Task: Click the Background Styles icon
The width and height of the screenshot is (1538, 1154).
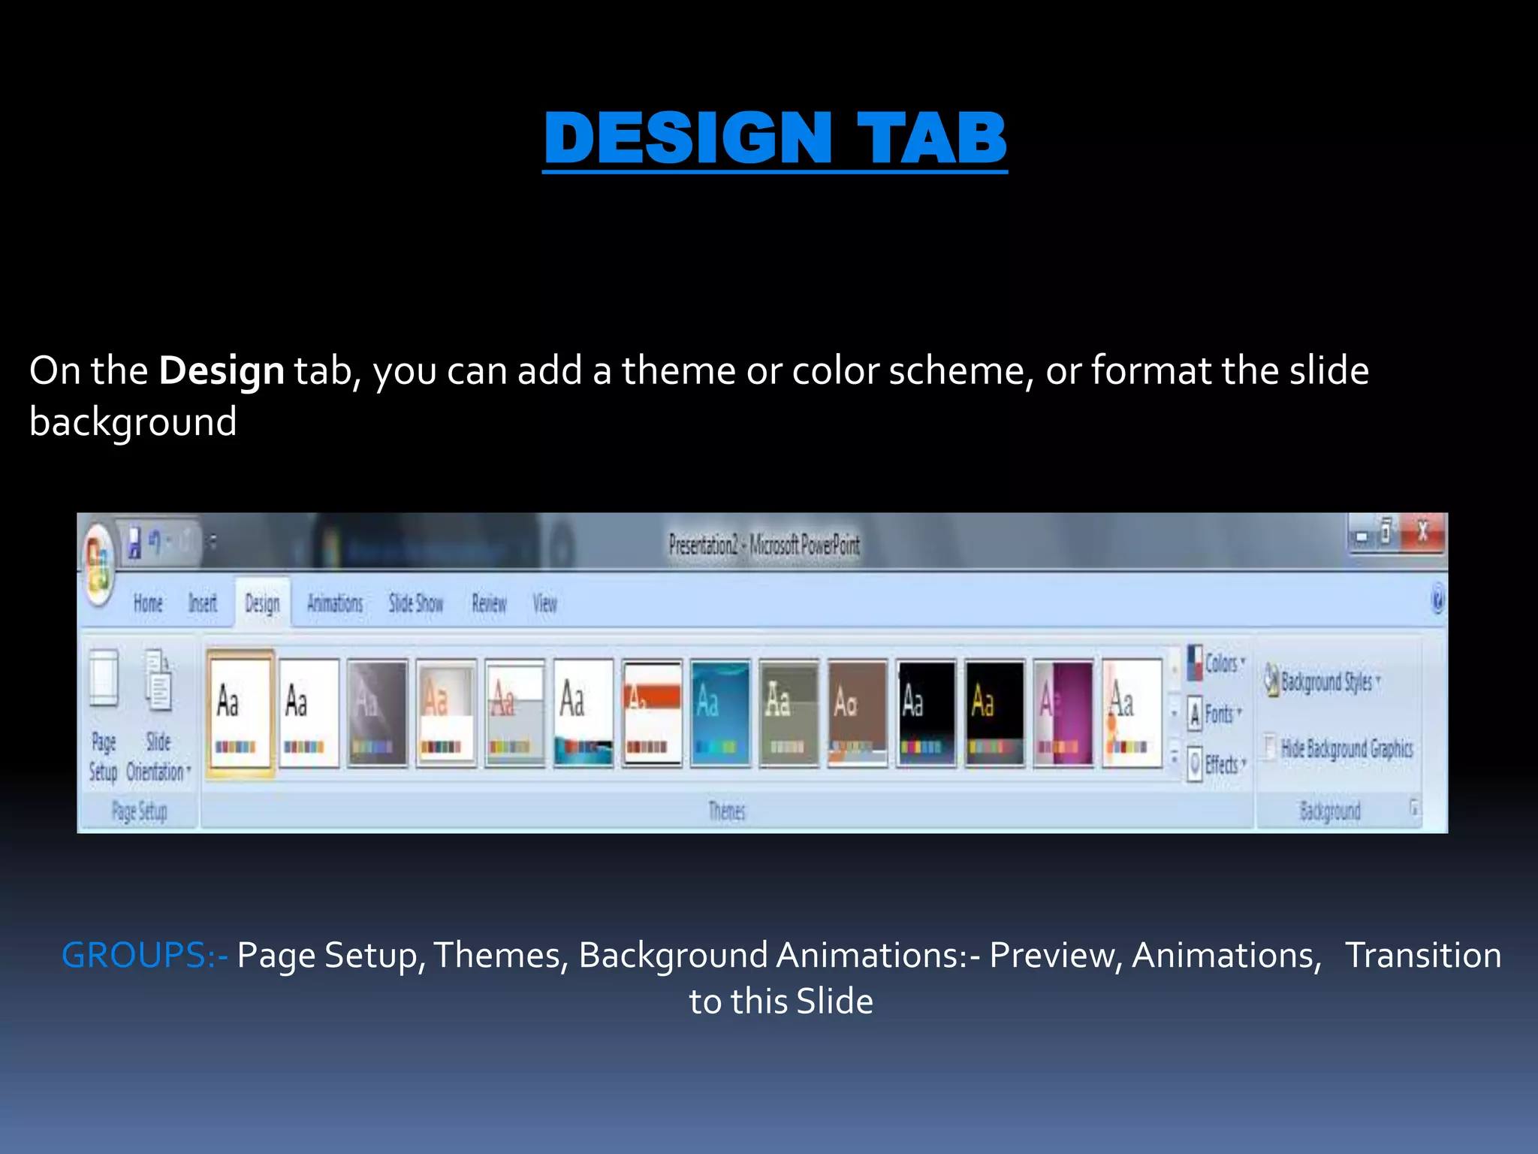Action: (x=1271, y=681)
